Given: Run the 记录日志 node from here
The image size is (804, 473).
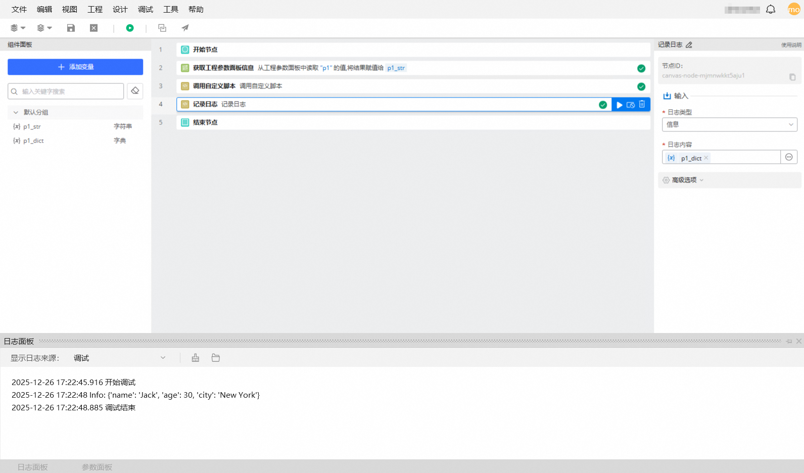Looking at the screenshot, I should (x=620, y=105).
